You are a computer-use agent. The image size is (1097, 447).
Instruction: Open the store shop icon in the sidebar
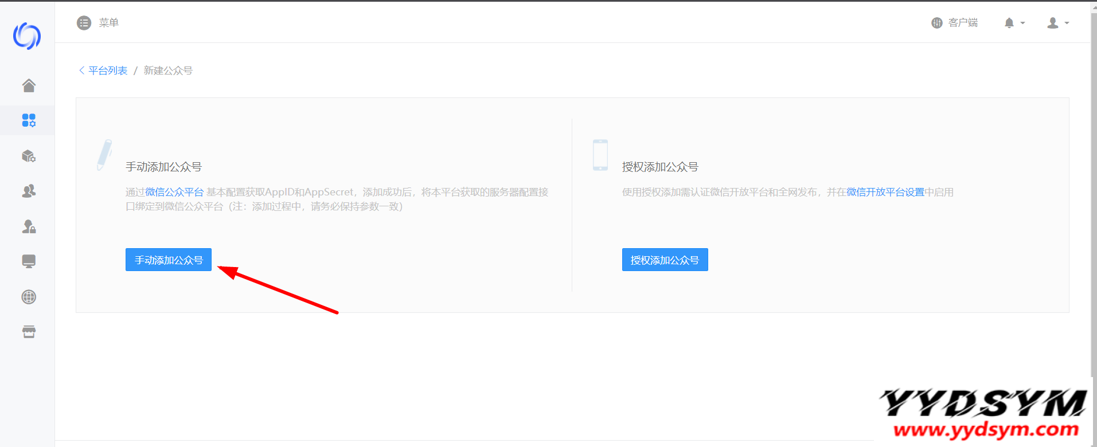[29, 332]
